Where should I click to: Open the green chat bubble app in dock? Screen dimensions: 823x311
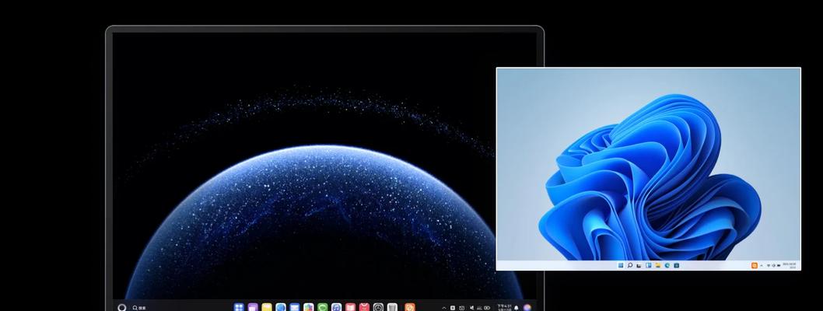(x=322, y=308)
